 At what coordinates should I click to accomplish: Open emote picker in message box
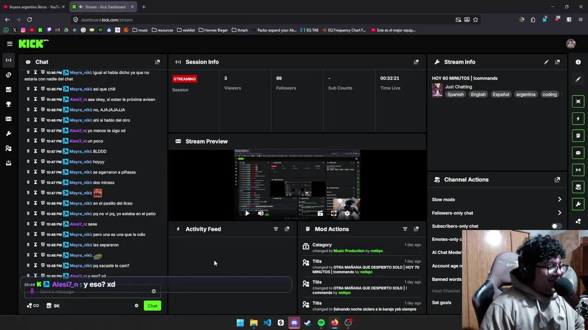(153, 291)
